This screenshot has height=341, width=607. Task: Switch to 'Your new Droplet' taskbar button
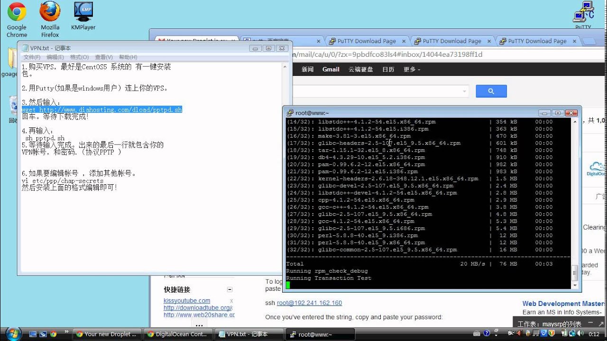[x=108, y=334]
